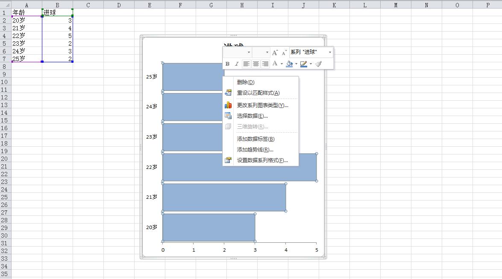
Task: Click the horizontal axis value 1
Action: pyautogui.click(x=194, y=250)
